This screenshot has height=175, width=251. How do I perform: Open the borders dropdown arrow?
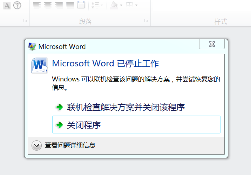coord(136,5)
